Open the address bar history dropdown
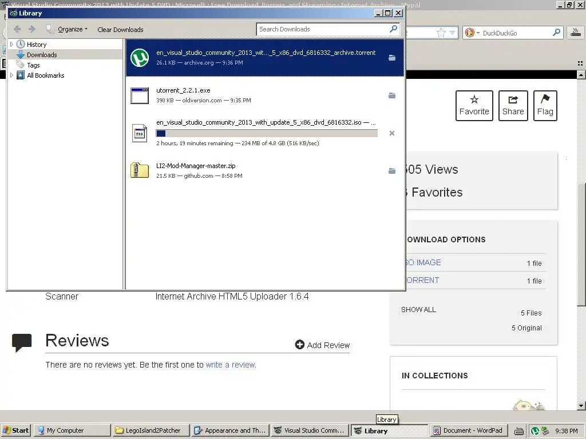Viewport: 586px width, 439px height. (x=452, y=33)
